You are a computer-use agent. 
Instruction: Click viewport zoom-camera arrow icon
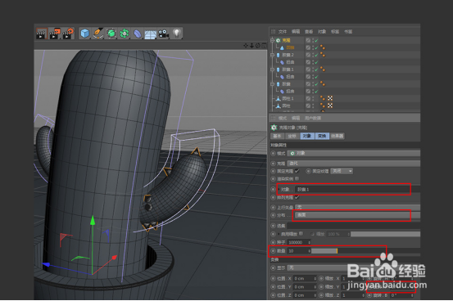click(251, 46)
